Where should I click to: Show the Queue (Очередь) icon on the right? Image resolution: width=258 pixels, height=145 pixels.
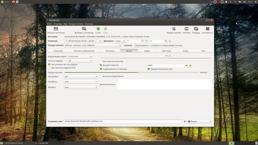(196, 29)
